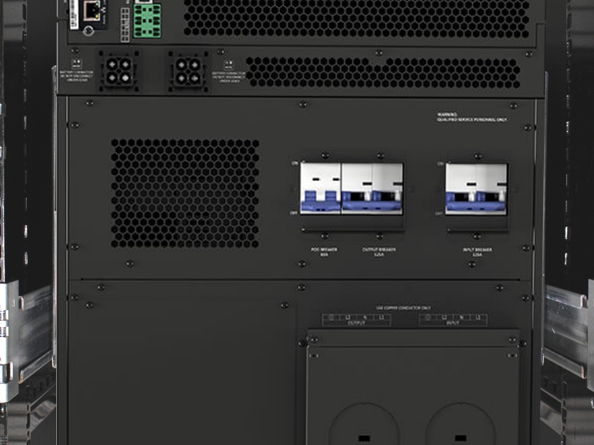Click the INPUT terminal label strip
The width and height of the screenshot is (594, 445).
tap(453, 319)
